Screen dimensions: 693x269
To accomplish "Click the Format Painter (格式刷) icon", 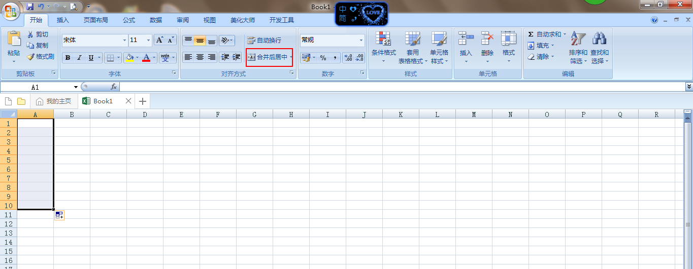I will coord(30,57).
